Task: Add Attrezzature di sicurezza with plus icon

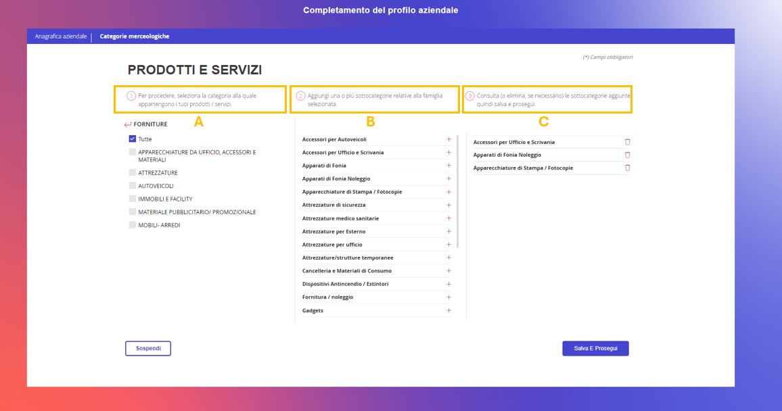Action: (x=449, y=205)
